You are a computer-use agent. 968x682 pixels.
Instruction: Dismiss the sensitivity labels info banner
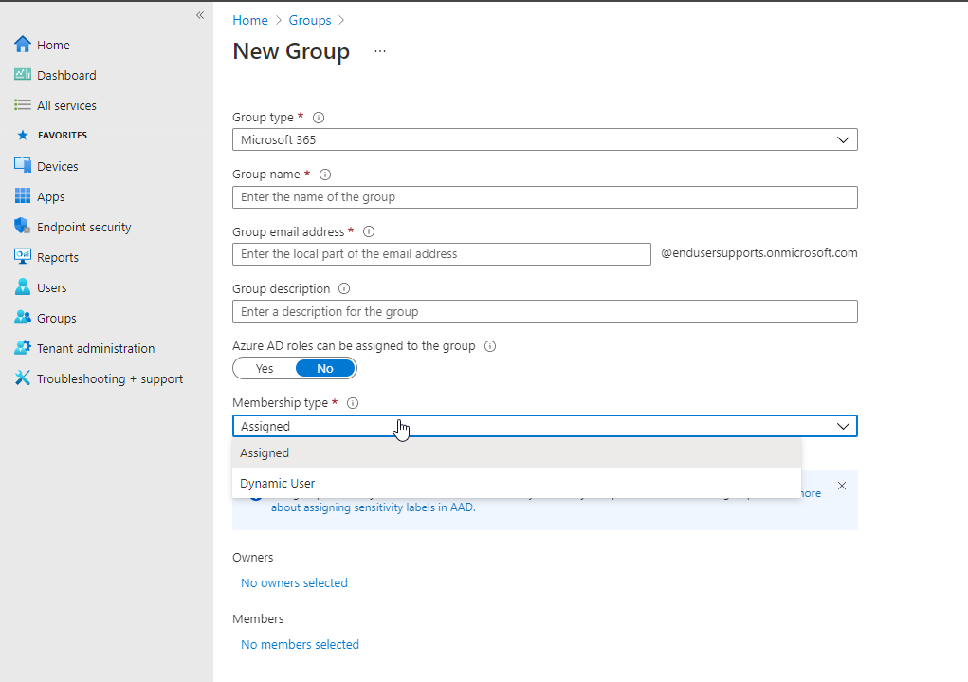[x=842, y=486]
